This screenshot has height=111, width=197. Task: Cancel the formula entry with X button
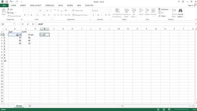tap(22, 24)
